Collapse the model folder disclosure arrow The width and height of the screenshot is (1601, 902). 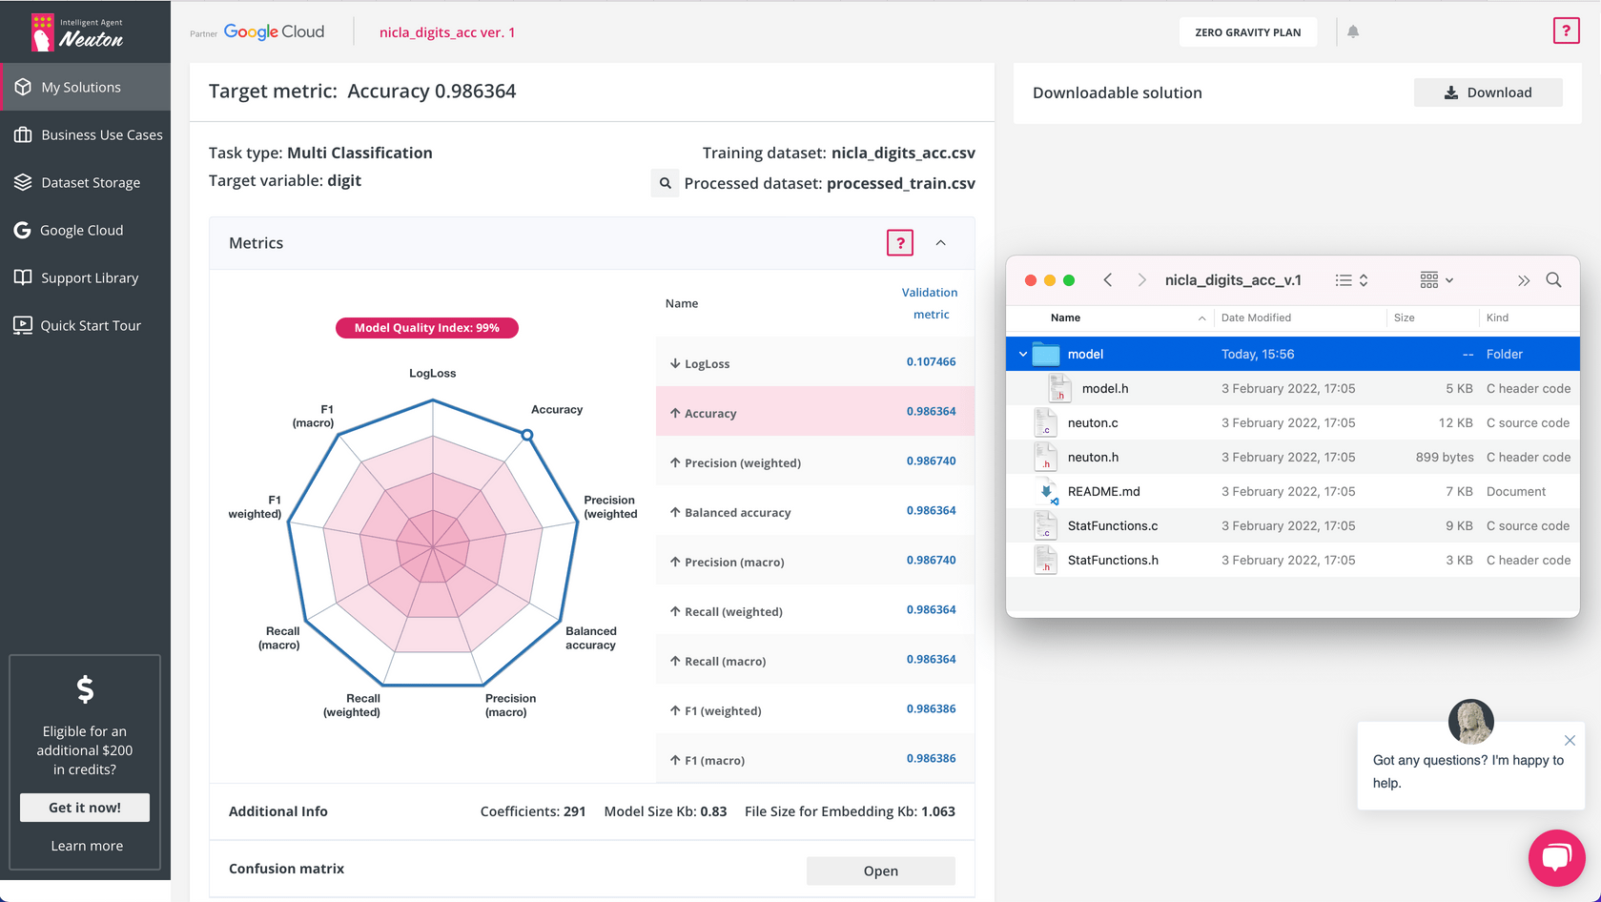point(1023,354)
